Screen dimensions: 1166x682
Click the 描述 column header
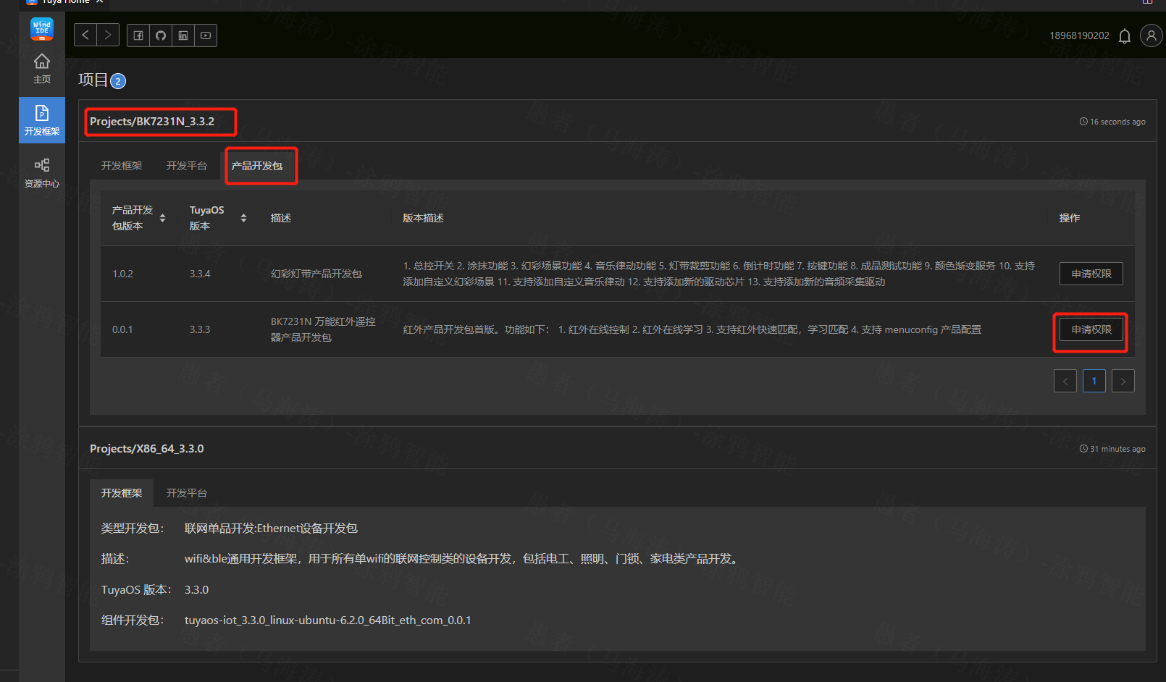[x=280, y=218]
